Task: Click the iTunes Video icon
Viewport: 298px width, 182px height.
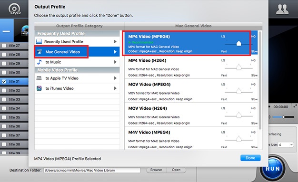Action: pyautogui.click(x=39, y=88)
